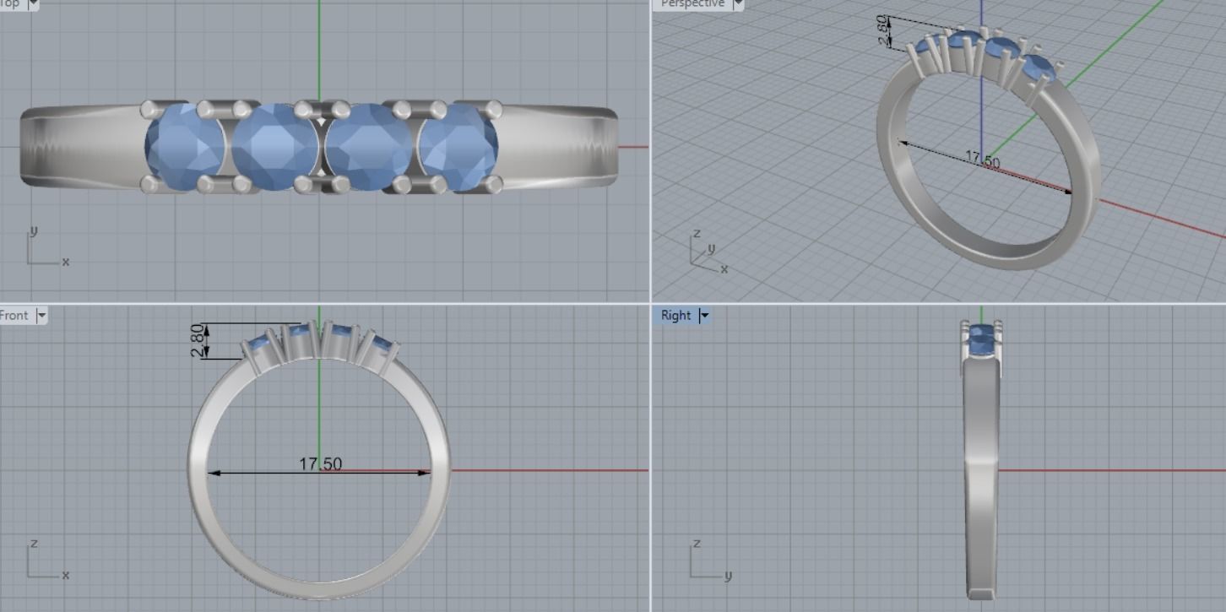Select the 17.50 dimension in Front view
This screenshot has width=1226, height=612.
pyautogui.click(x=320, y=464)
